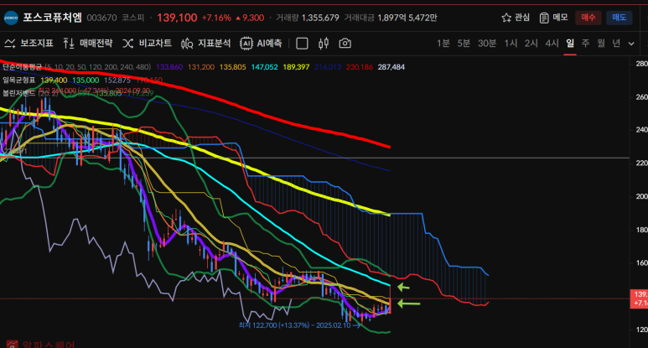The width and height of the screenshot is (648, 348).
Task: Click Ichimoku value 139,400
Action: [54, 81]
